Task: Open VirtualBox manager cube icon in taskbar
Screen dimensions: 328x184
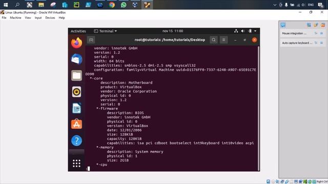Action: (x=135, y=5)
